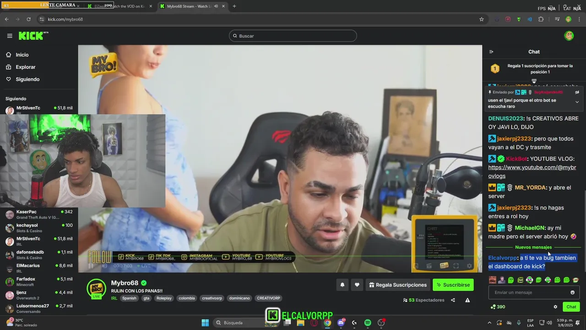The width and height of the screenshot is (586, 330).
Task: Click the gift leaderboard position badge
Action: tap(495, 69)
